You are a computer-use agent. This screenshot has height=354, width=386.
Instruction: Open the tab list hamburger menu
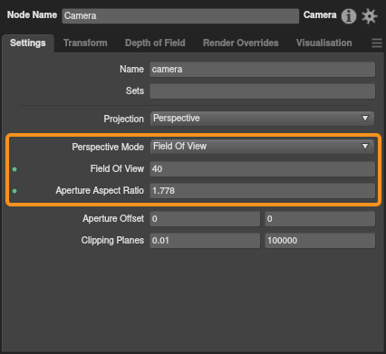click(377, 43)
